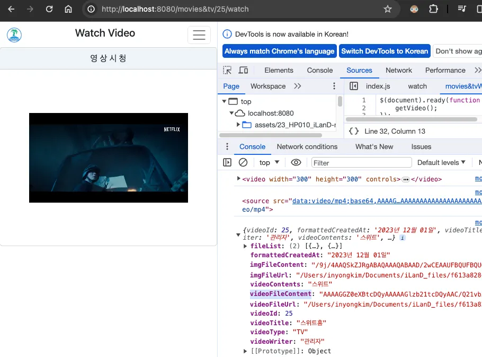Click the console Filter input field
The height and width of the screenshot is (357, 482).
click(361, 162)
